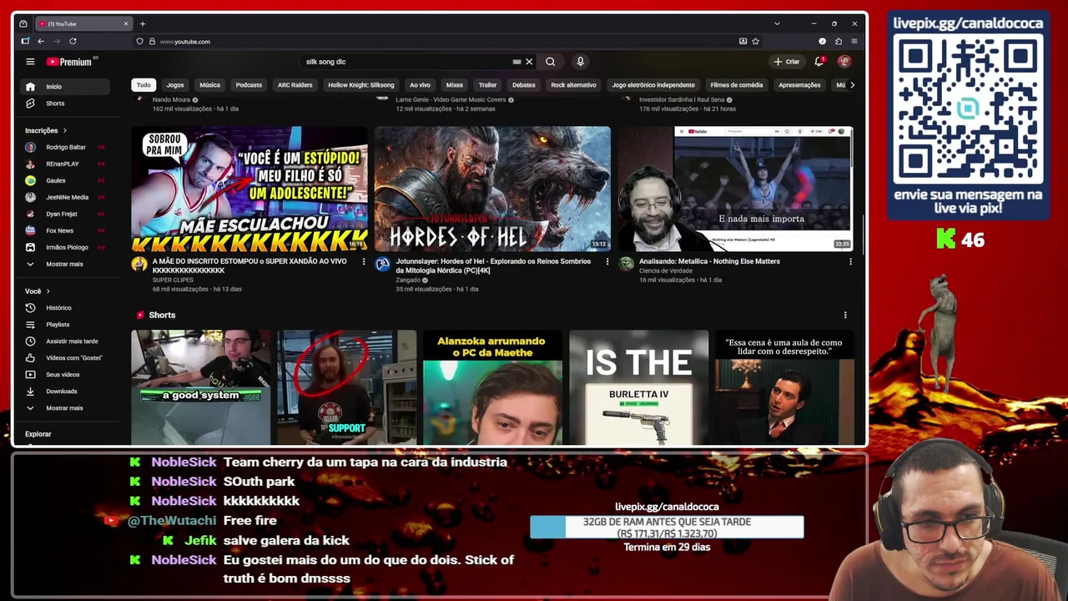The height and width of the screenshot is (601, 1068).
Task: Open the Super Xandão video thumbnail
Action: [x=249, y=189]
